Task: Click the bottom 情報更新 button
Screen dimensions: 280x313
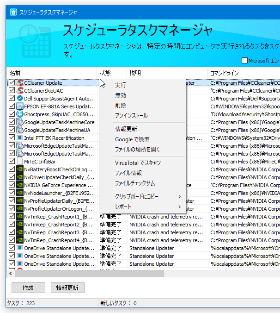Action: coord(67,288)
